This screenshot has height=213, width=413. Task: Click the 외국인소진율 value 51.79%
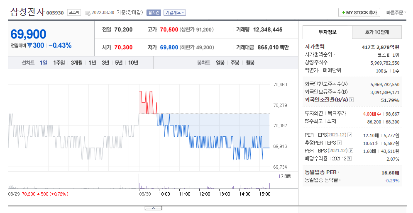[390, 100]
